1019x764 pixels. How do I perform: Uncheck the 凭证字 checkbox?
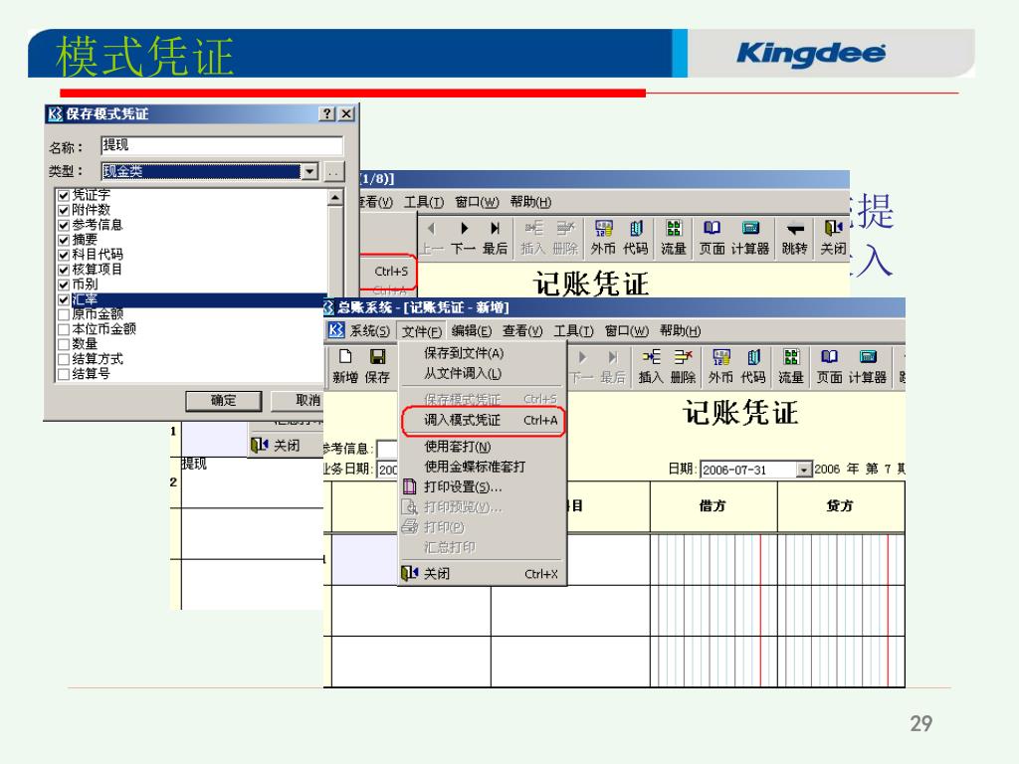(x=63, y=195)
